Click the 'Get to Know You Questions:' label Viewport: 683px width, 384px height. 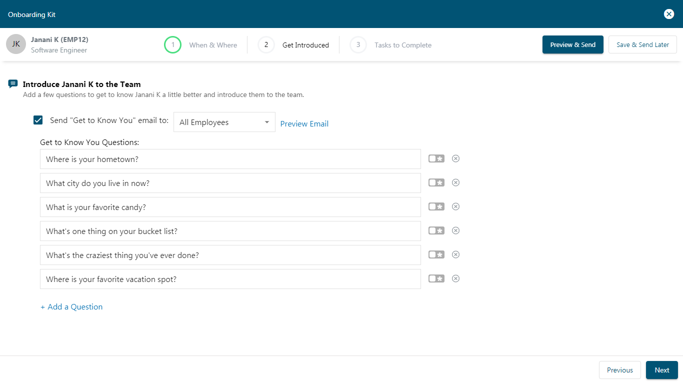pyautogui.click(x=89, y=142)
